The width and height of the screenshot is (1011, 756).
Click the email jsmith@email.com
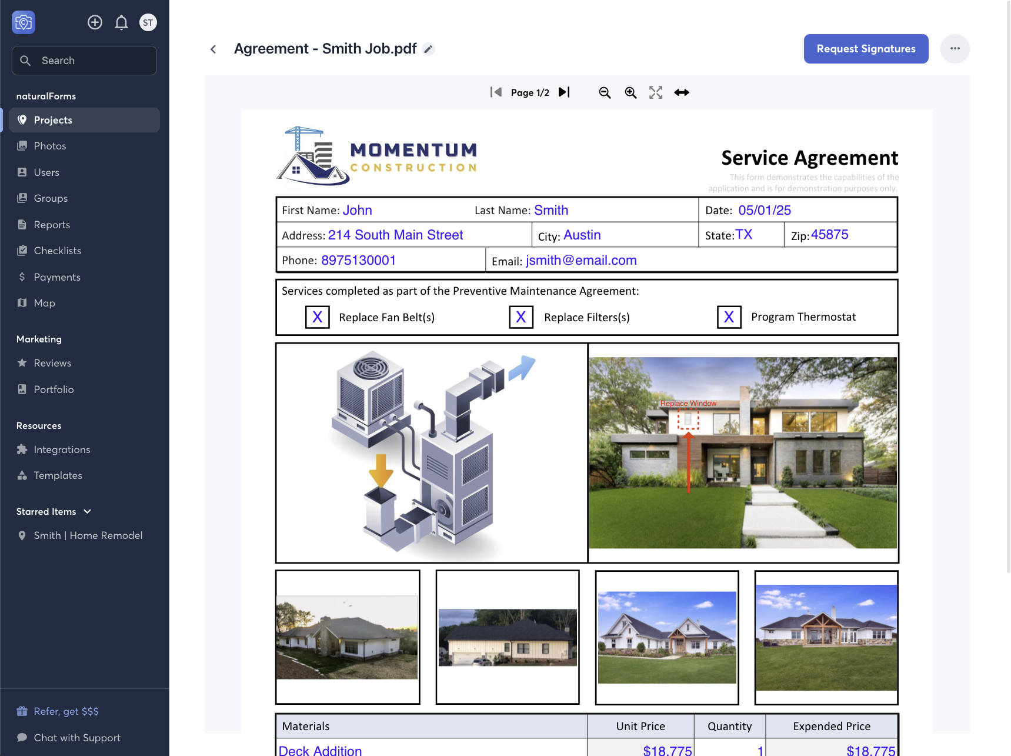(x=581, y=260)
